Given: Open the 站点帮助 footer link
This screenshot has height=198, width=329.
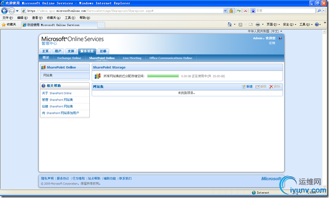Looking at the screenshot, I should pyautogui.click(x=94, y=178).
